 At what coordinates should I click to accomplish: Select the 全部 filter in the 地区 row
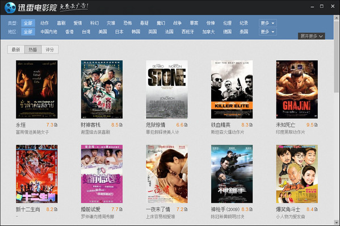click(x=28, y=32)
